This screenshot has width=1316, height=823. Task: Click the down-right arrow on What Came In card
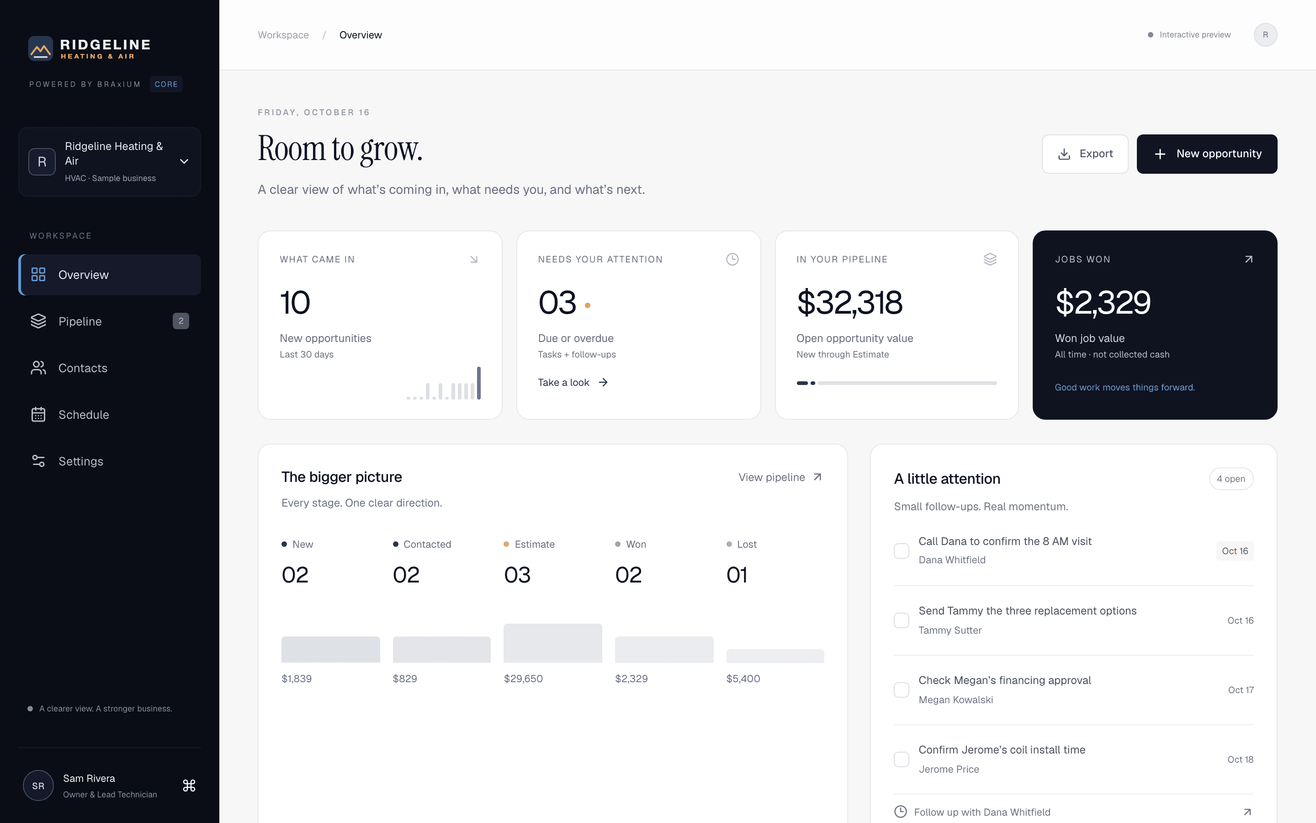[x=474, y=259]
